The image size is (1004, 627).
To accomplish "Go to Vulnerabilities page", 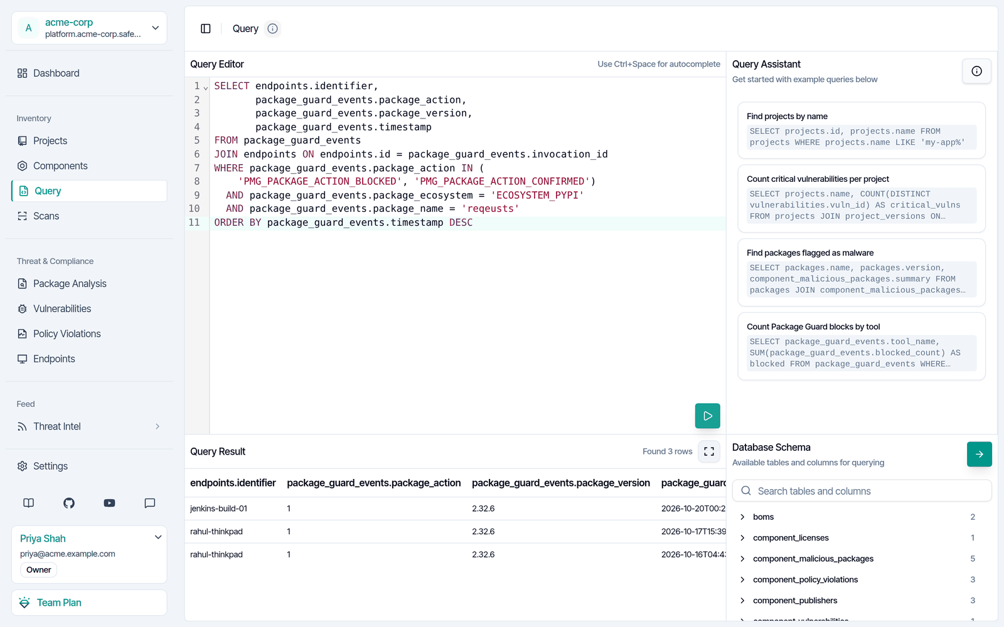I will (89, 309).
